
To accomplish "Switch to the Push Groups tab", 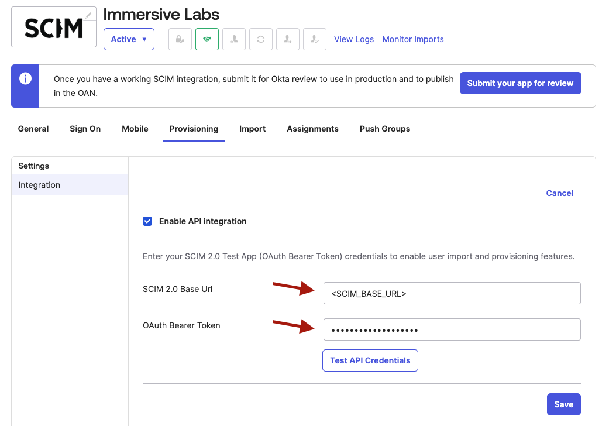I will pyautogui.click(x=385, y=129).
